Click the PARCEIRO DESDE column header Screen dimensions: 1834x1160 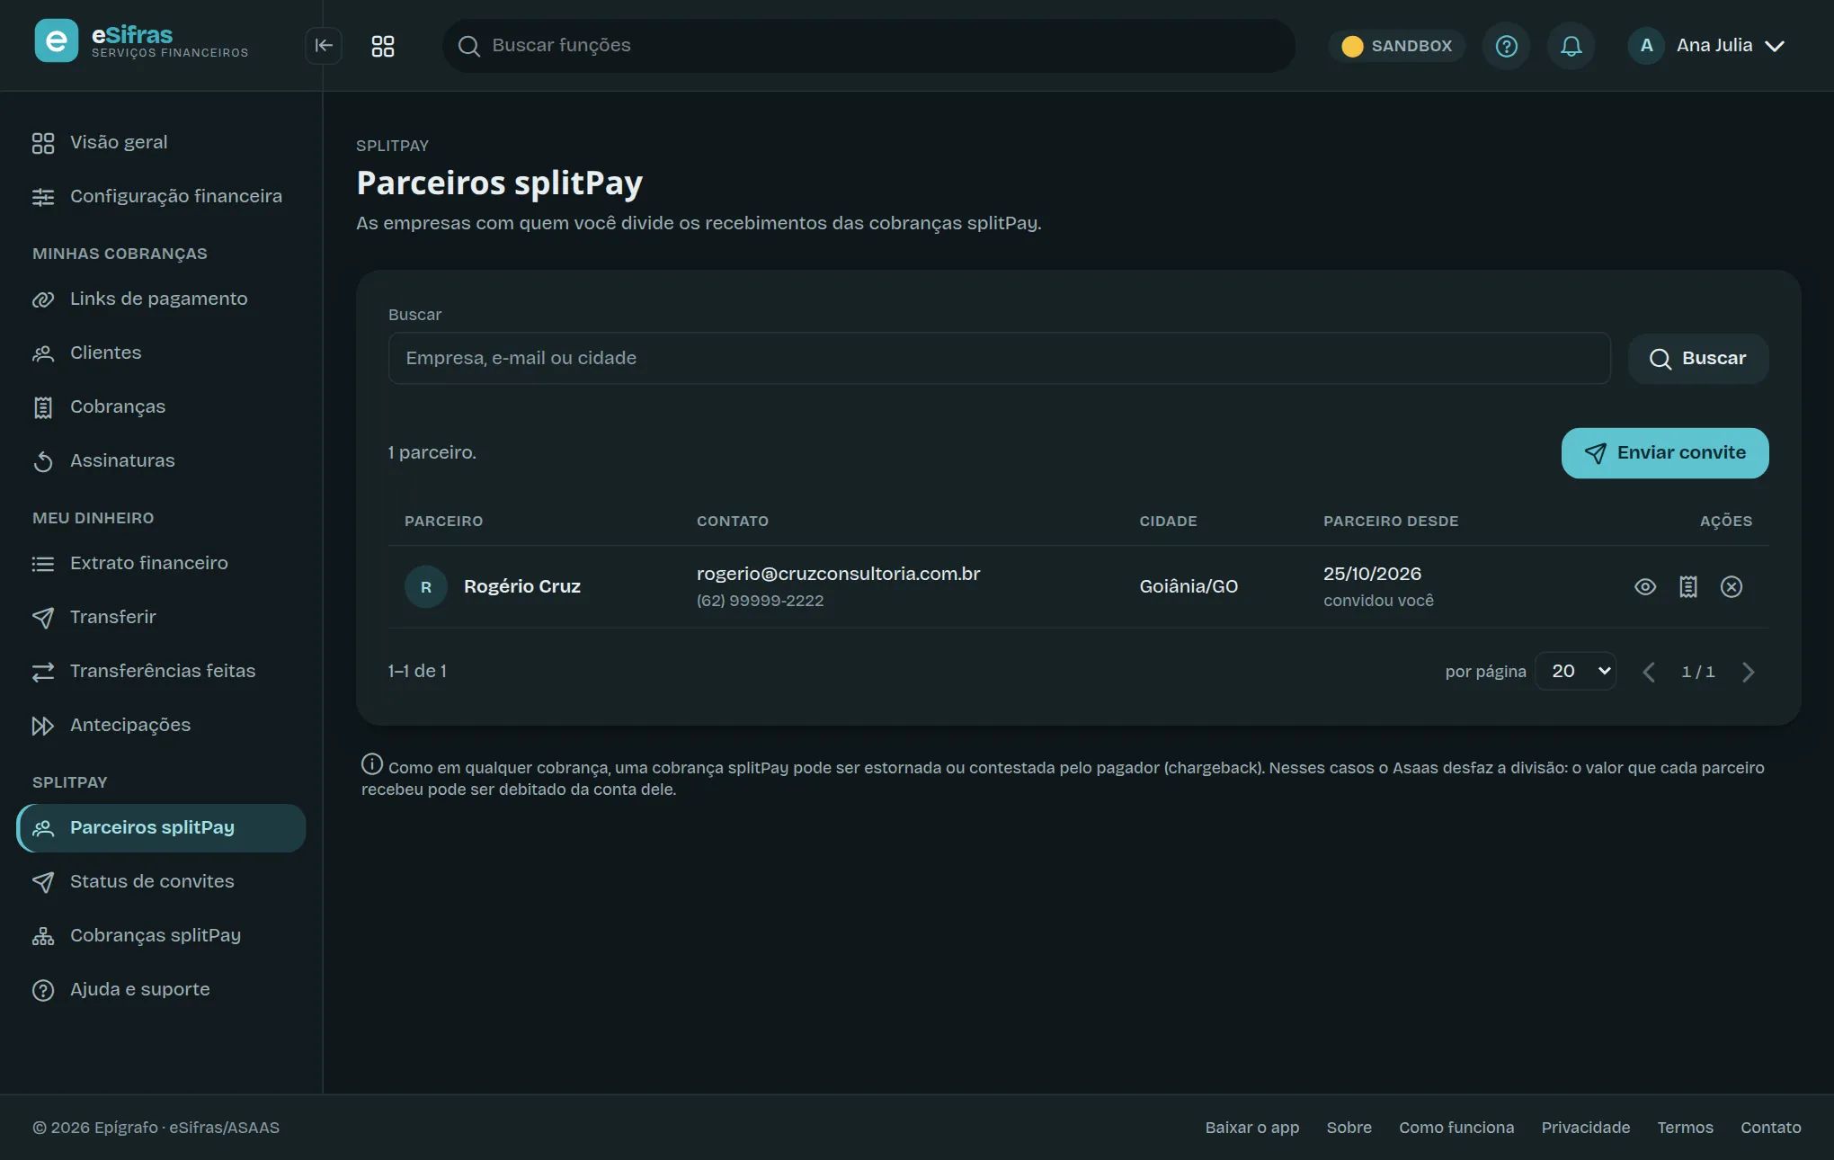1391,522
